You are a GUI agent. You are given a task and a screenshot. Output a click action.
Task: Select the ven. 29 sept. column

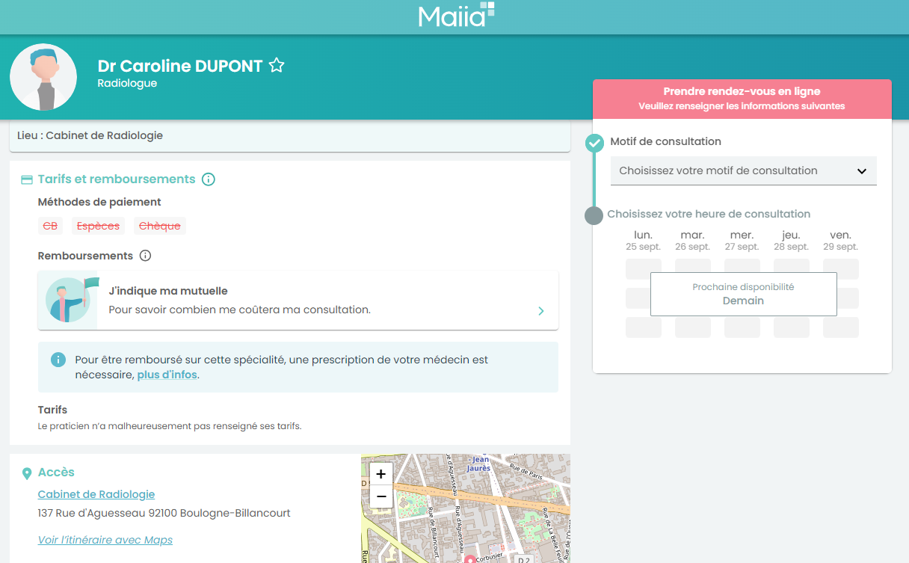840,240
